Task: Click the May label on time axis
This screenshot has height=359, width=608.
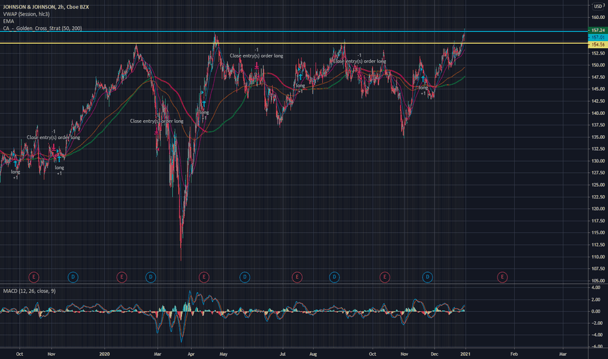Action: coord(223,354)
